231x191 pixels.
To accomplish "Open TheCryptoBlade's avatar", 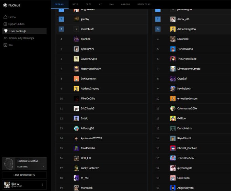I will [173, 59].
